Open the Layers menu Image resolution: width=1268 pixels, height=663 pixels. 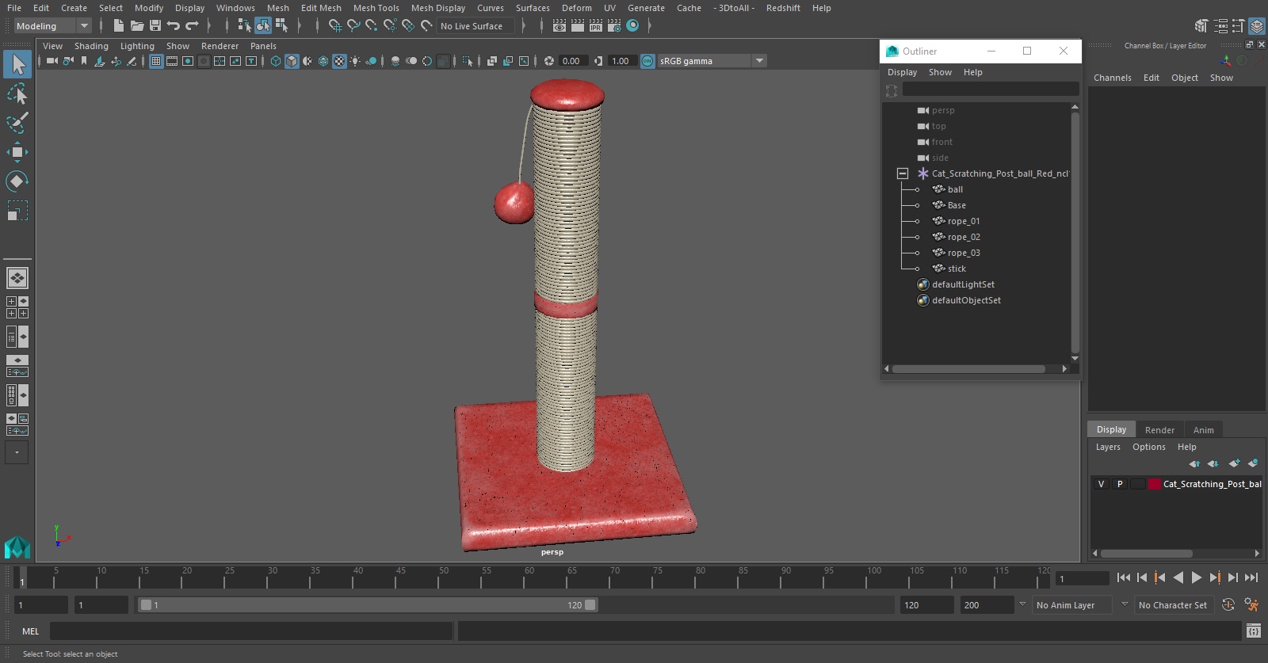pos(1108,447)
